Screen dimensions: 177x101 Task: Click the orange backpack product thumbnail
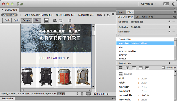pos(64,77)
